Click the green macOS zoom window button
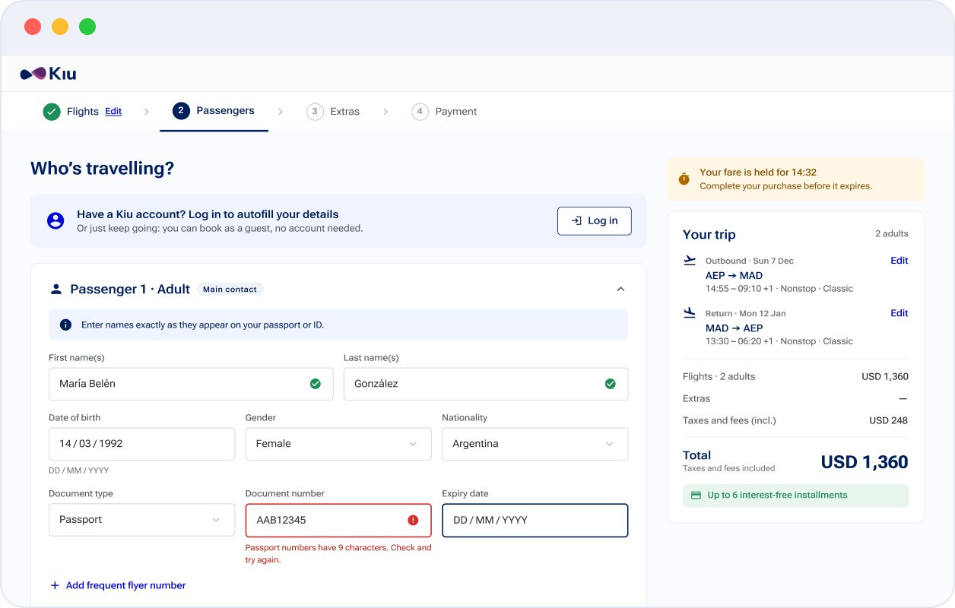 pos(87,27)
